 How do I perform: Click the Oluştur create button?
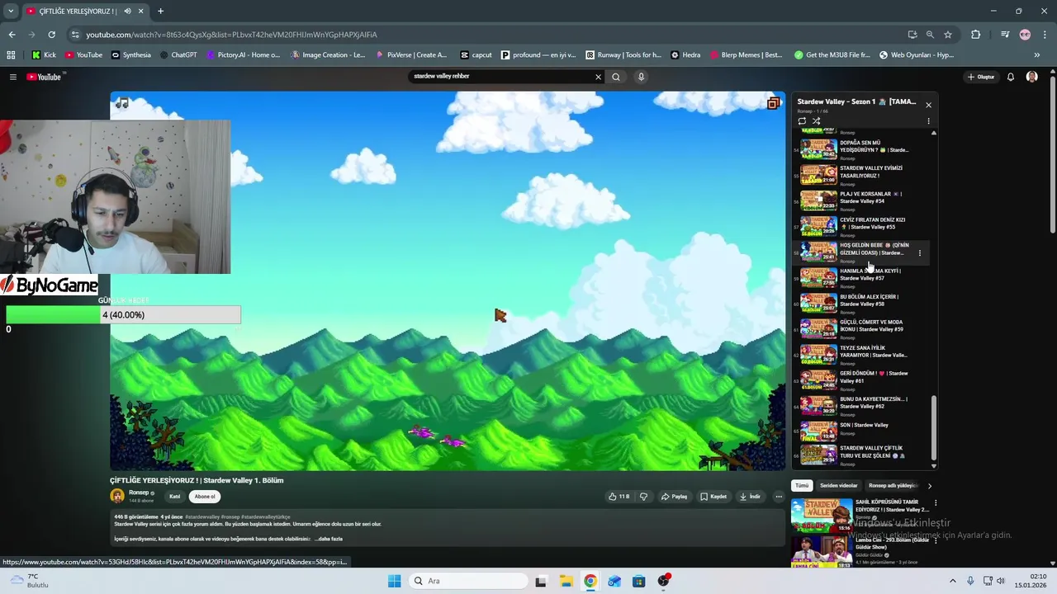[980, 77]
